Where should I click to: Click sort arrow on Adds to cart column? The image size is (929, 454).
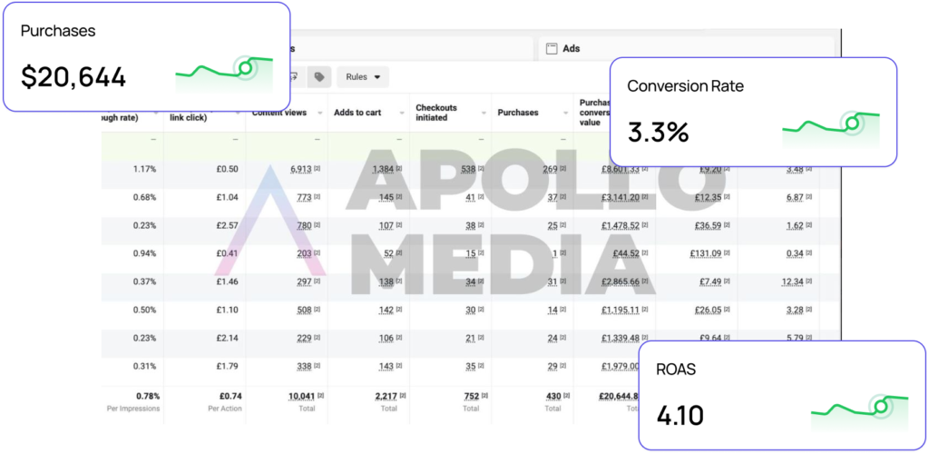(400, 113)
